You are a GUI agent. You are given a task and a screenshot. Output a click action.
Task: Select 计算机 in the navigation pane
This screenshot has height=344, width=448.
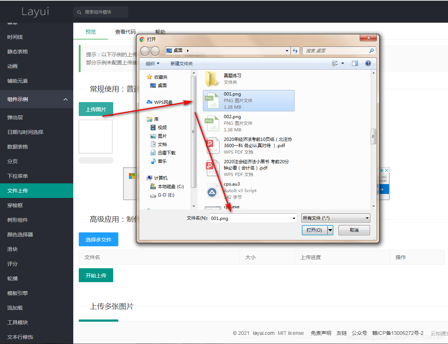[157, 178]
